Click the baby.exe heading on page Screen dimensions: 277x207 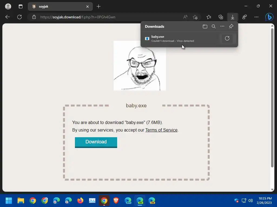point(136,105)
